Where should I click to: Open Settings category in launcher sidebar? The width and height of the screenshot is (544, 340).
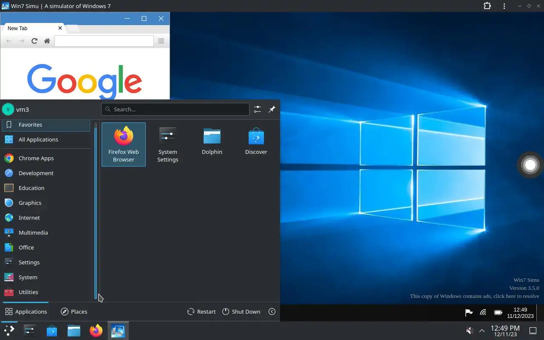click(46, 262)
